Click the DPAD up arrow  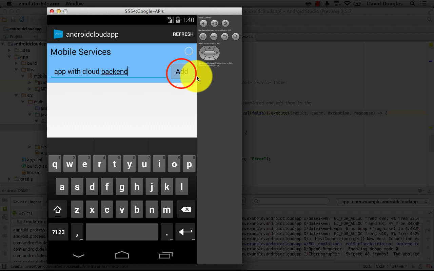tap(210, 48)
